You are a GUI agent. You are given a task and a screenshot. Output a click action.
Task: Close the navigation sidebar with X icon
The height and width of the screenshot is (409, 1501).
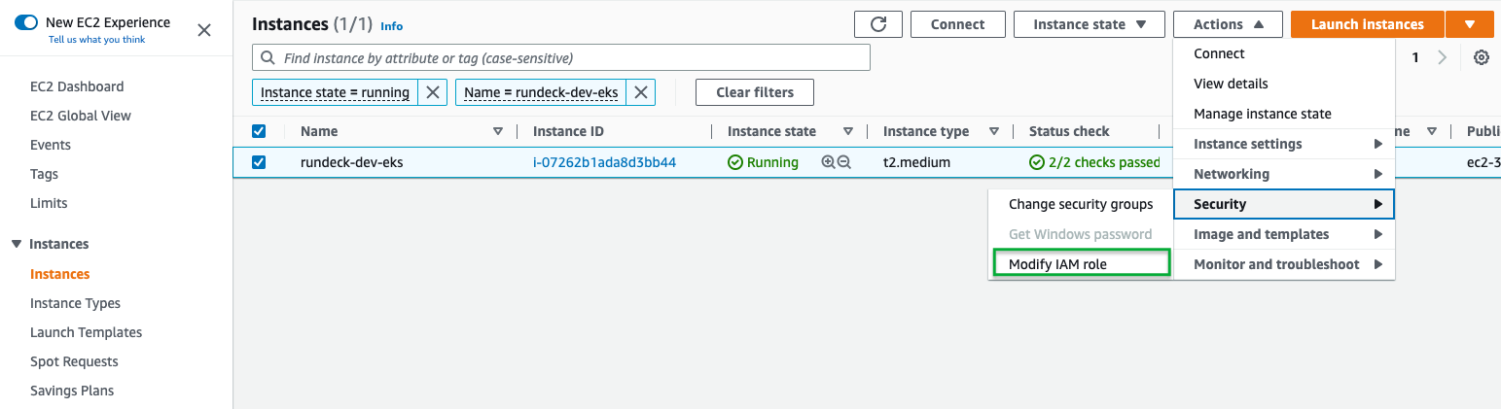tap(204, 30)
